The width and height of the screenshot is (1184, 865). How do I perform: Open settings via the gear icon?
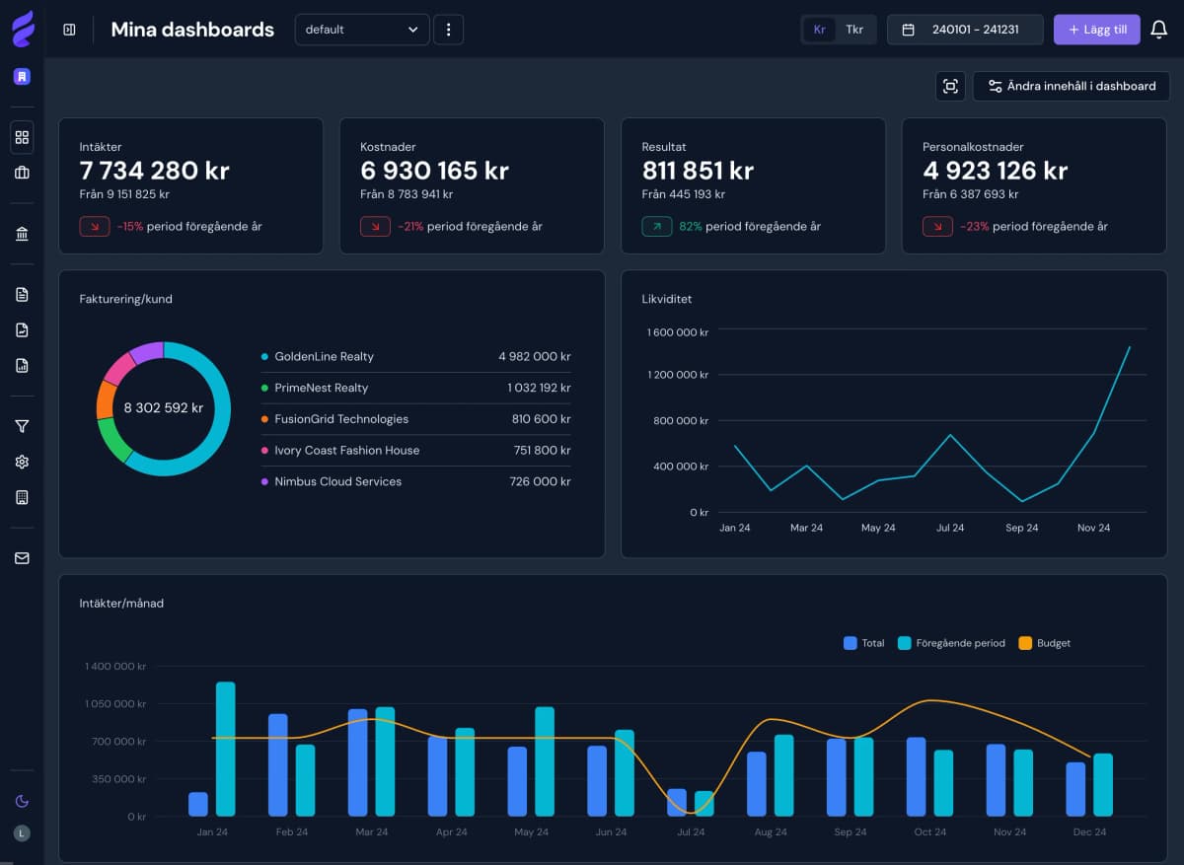[x=22, y=462]
